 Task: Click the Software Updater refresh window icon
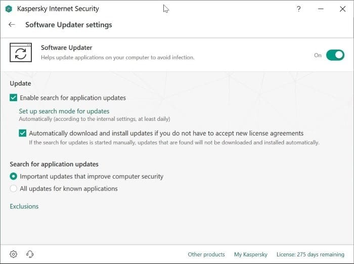coord(21,53)
